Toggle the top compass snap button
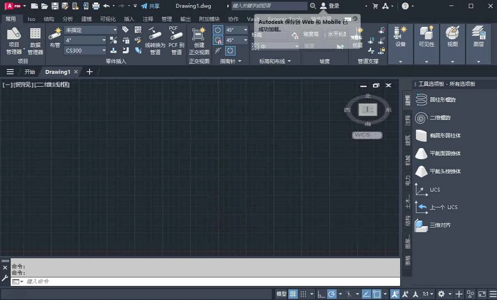Viewport: 497px width, 300px height. (x=218, y=30)
